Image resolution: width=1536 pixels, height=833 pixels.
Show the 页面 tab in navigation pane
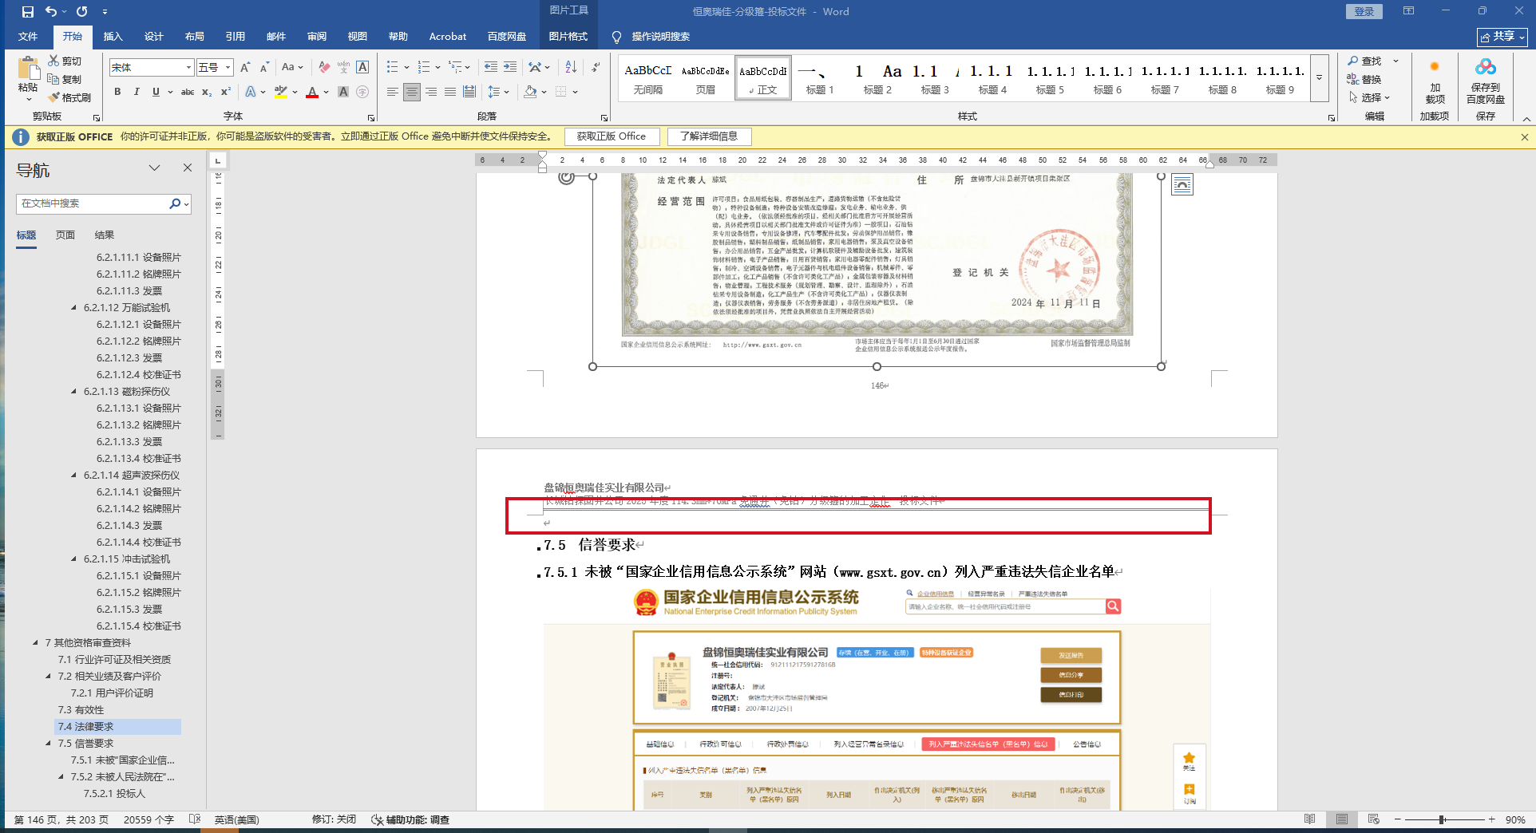tap(65, 235)
